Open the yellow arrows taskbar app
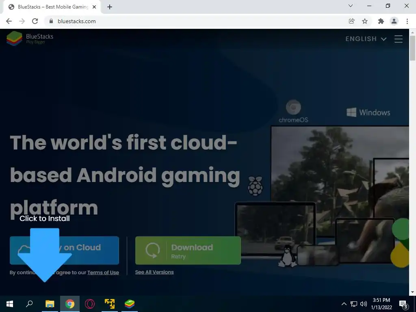 point(110,304)
